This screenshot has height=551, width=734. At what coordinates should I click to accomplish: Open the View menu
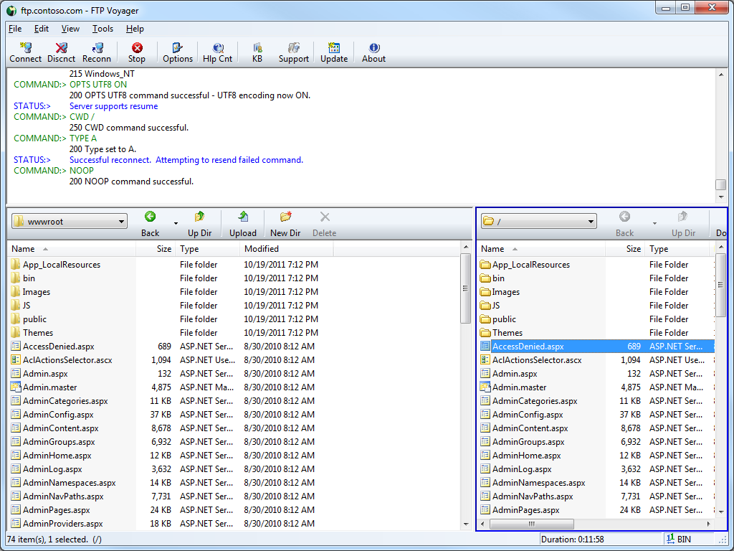tap(70, 29)
